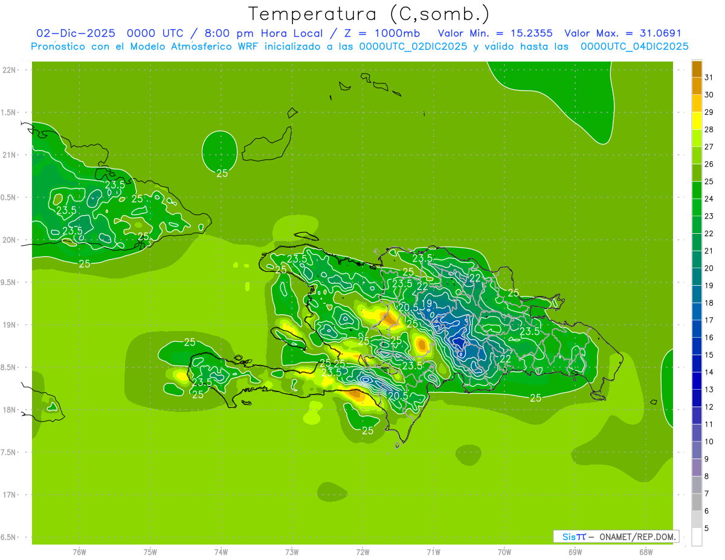This screenshot has height=560, width=725.
Task: Click the legend value 16
Action: click(709, 338)
